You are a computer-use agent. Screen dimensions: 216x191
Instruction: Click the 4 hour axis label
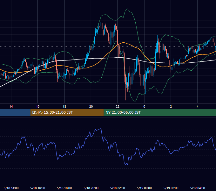[198, 107]
